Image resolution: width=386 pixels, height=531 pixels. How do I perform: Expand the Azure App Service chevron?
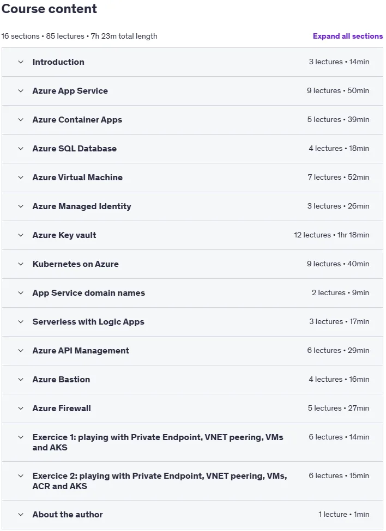[x=21, y=91]
